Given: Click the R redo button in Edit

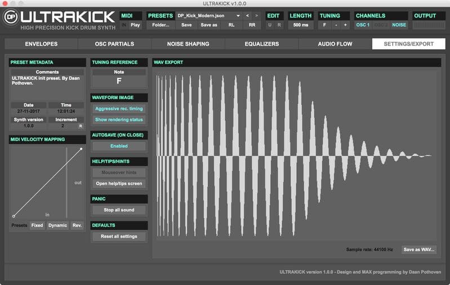Looking at the screenshot, I should coord(279,25).
